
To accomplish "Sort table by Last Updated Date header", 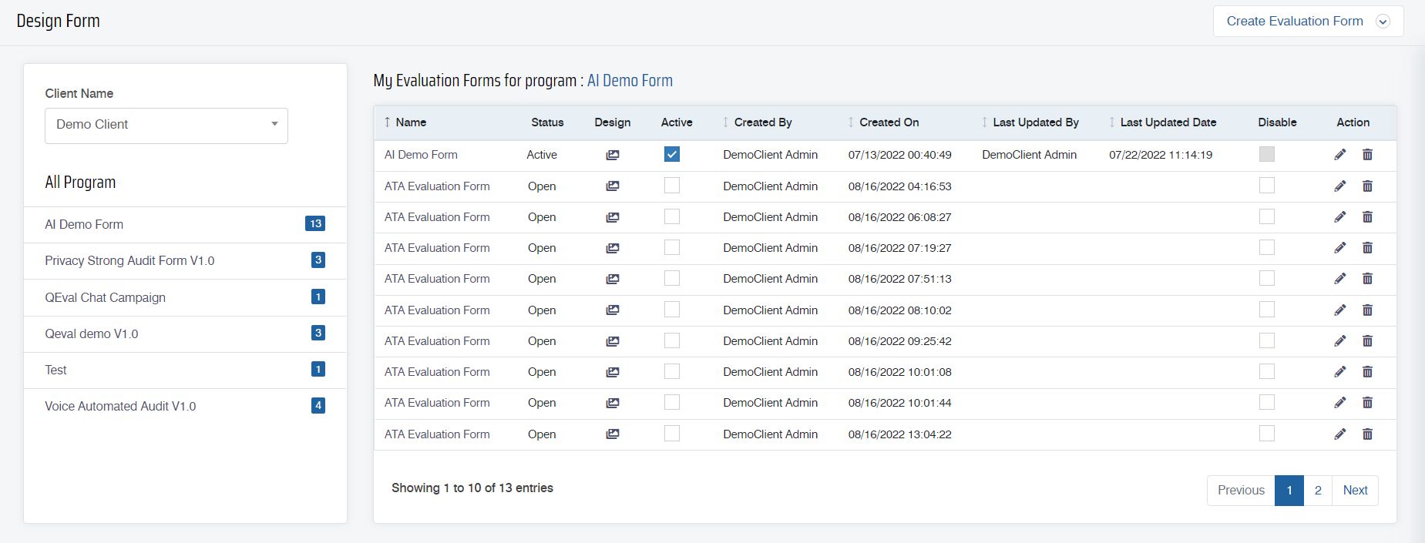I will click(1168, 122).
